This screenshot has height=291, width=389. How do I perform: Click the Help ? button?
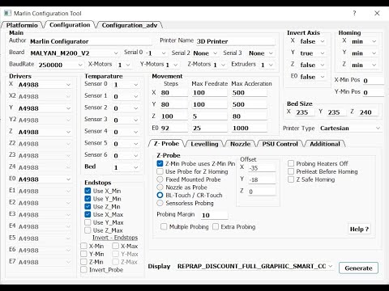tap(359, 229)
